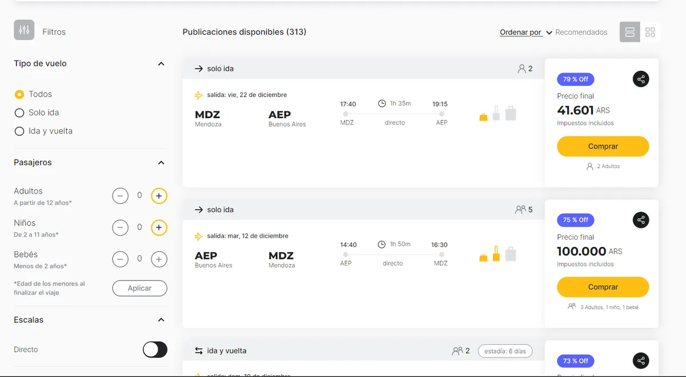
Task: Collapse the Pasajeros filter section
Action: (161, 163)
